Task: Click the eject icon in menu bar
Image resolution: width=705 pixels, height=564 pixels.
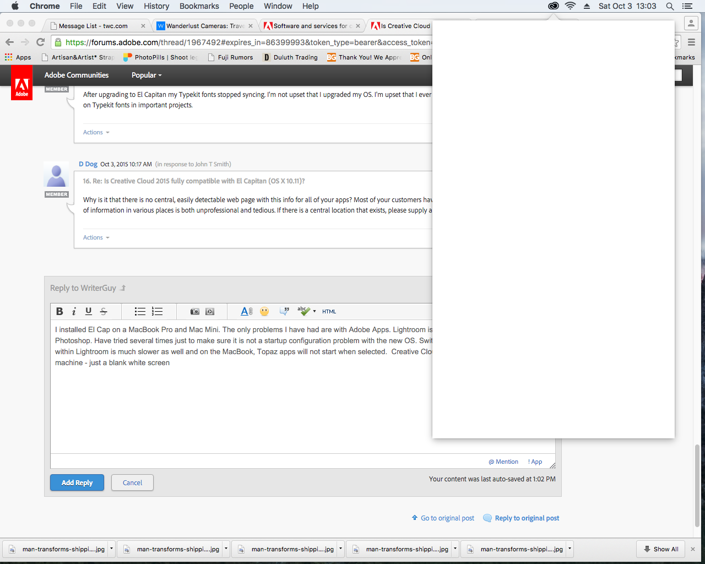Action: pyautogui.click(x=587, y=6)
